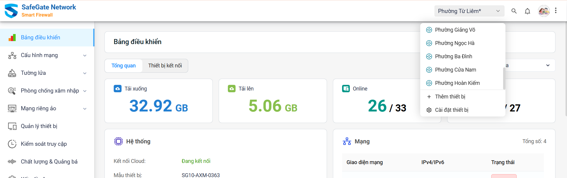Click the search magnifier icon
567x178 pixels.
tap(514, 11)
